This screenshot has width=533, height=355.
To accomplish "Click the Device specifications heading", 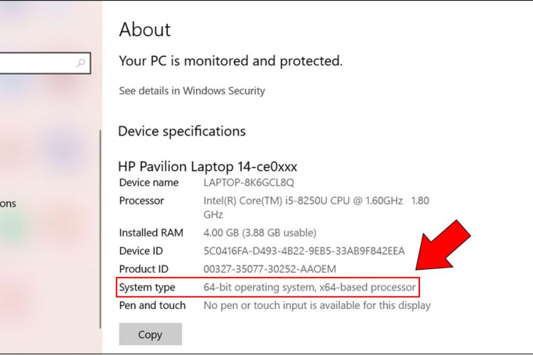I will point(182,131).
